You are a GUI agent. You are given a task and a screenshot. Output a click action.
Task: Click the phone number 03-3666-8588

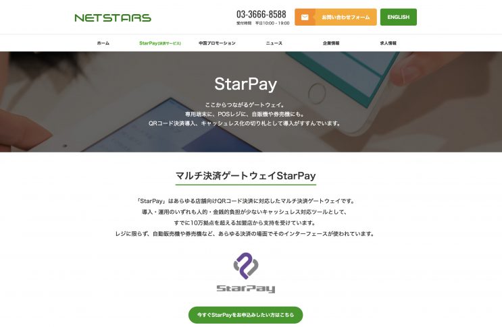(261, 14)
